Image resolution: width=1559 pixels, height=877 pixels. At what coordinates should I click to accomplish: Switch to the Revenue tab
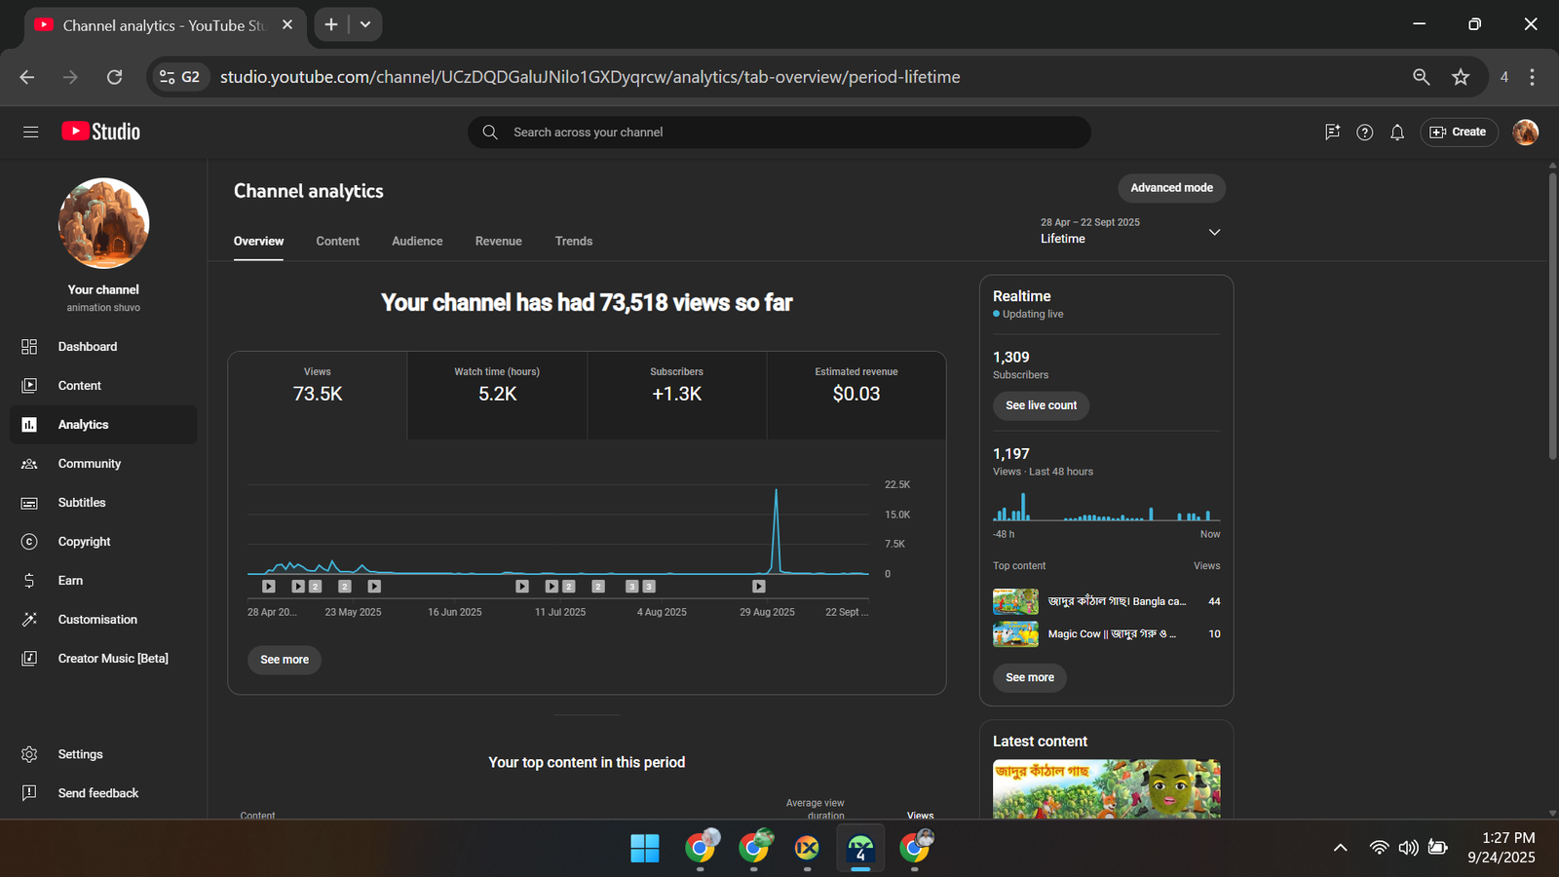click(498, 242)
